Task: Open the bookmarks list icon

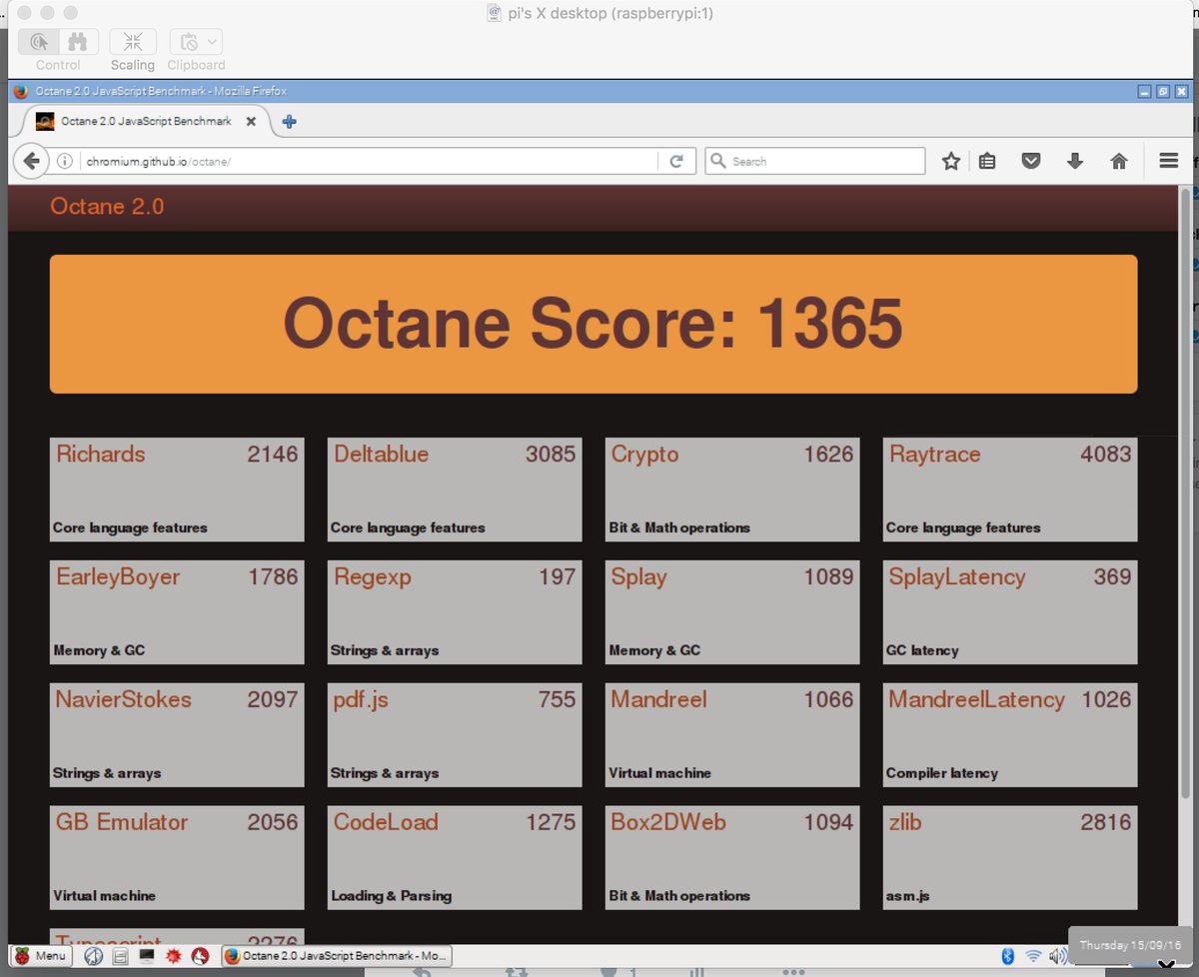Action: (x=987, y=161)
